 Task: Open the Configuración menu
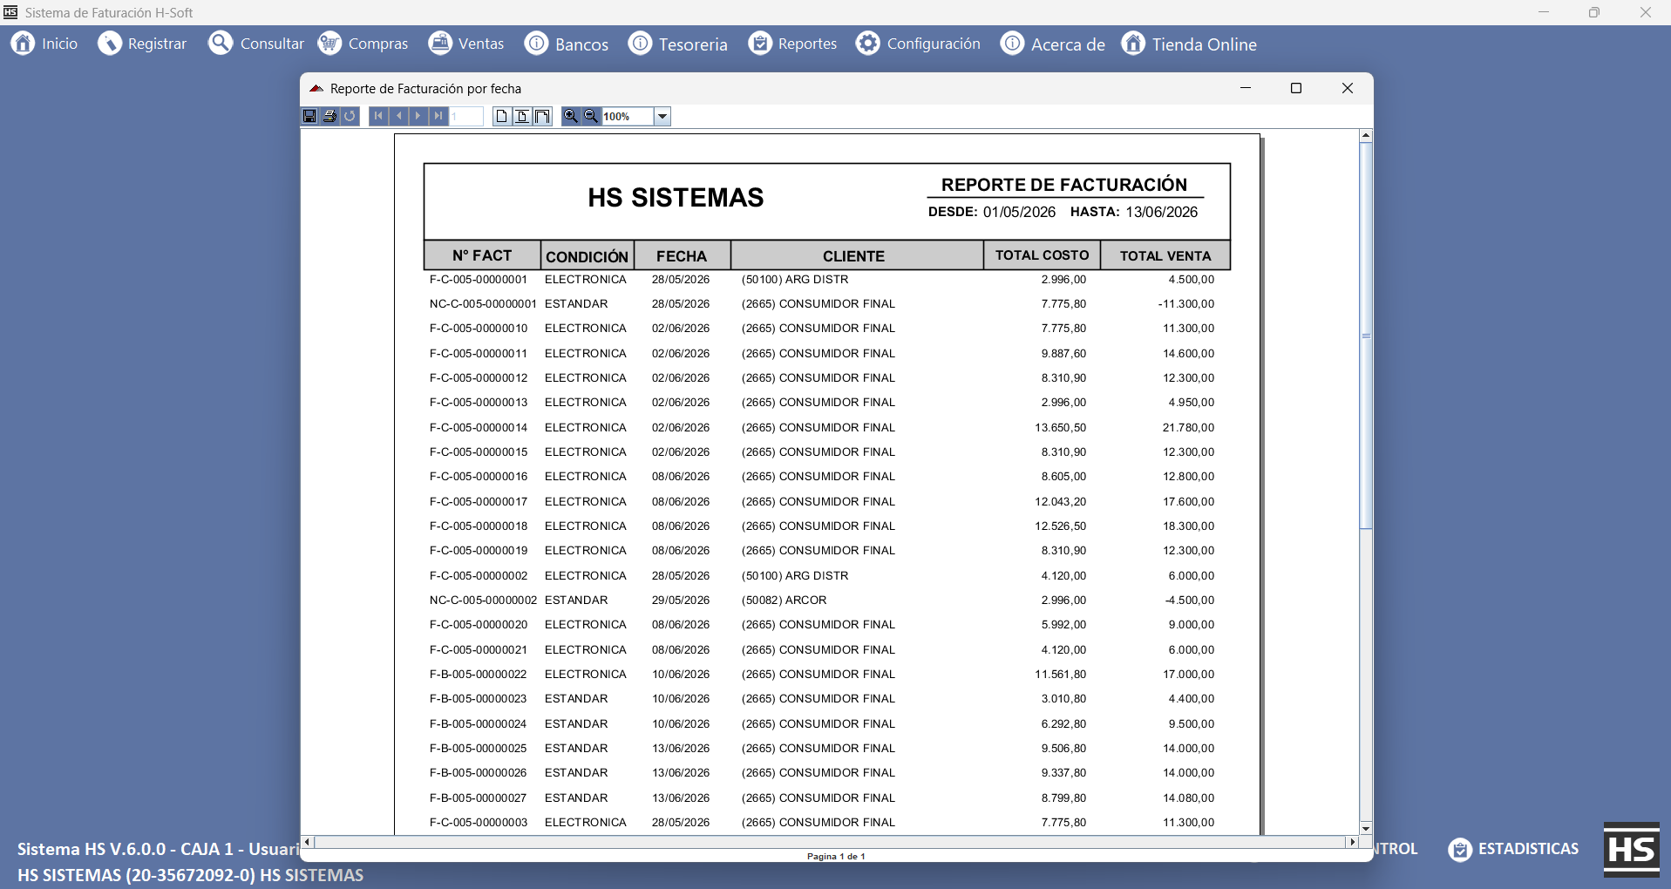pyautogui.click(x=918, y=44)
